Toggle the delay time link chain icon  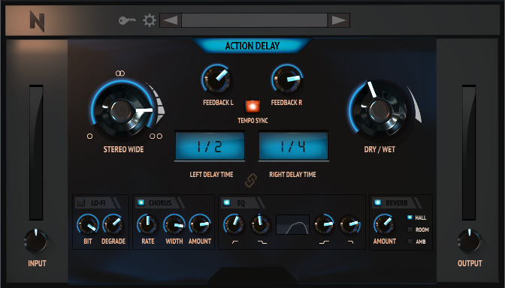(251, 180)
